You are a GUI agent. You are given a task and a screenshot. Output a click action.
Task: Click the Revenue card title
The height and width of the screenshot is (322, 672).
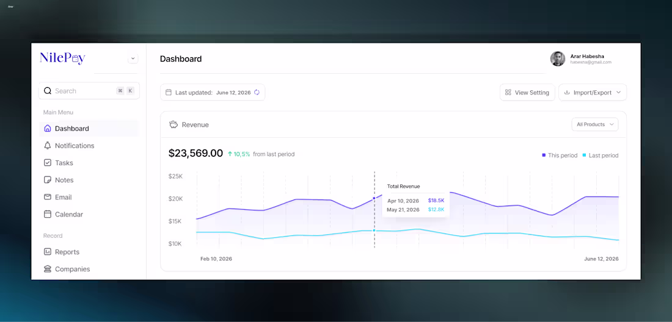click(x=195, y=125)
